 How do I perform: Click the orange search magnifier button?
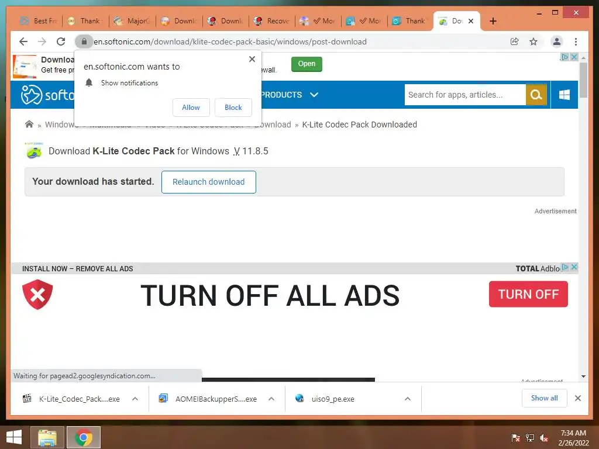point(536,95)
